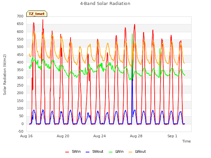The width and height of the screenshot is (211, 158).
Task: Click the red SWin legend color marker
Action: [x=67, y=152]
